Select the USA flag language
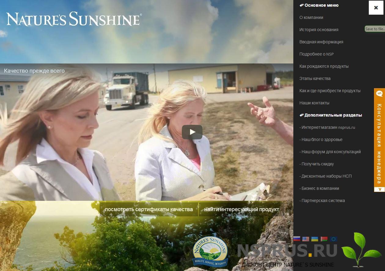 [x=306, y=239]
